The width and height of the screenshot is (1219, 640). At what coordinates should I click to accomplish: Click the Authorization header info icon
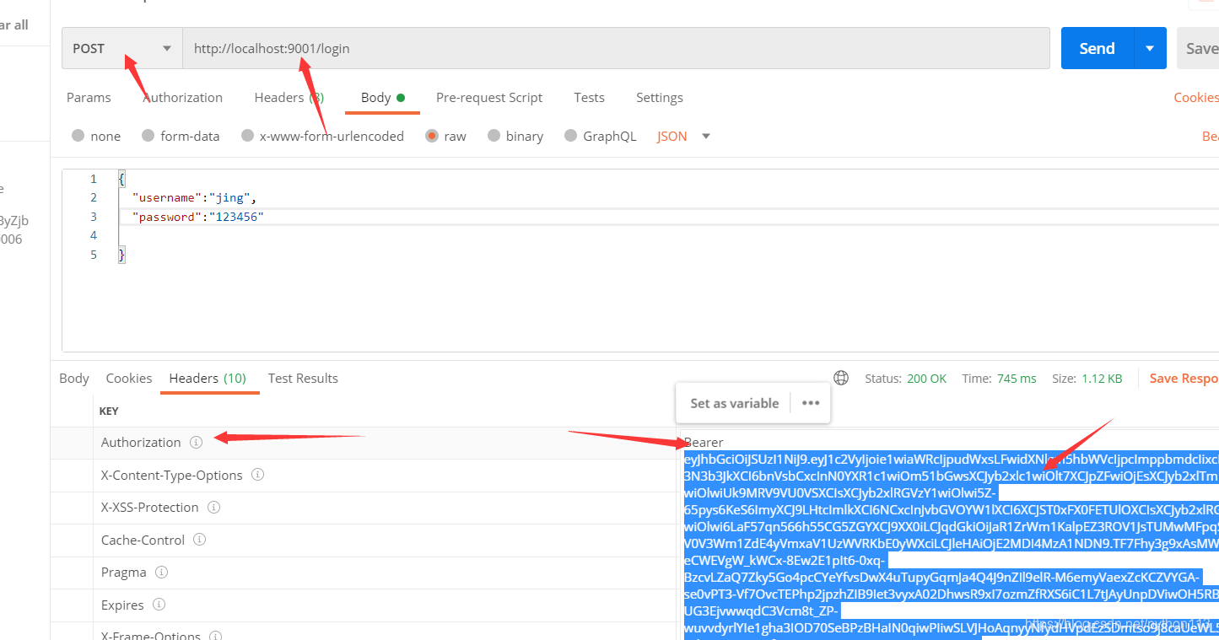click(196, 442)
